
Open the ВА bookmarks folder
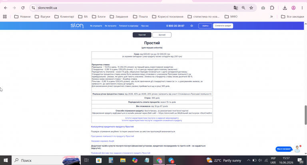coord(83,17)
